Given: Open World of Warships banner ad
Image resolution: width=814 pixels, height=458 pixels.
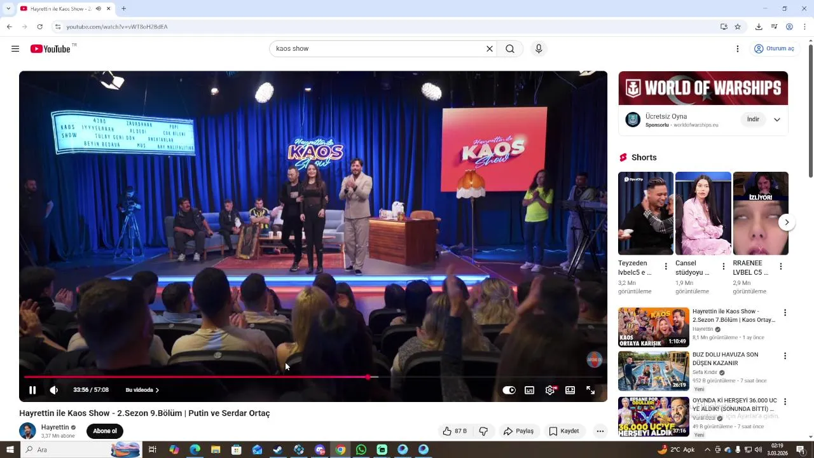Looking at the screenshot, I should pyautogui.click(x=703, y=88).
